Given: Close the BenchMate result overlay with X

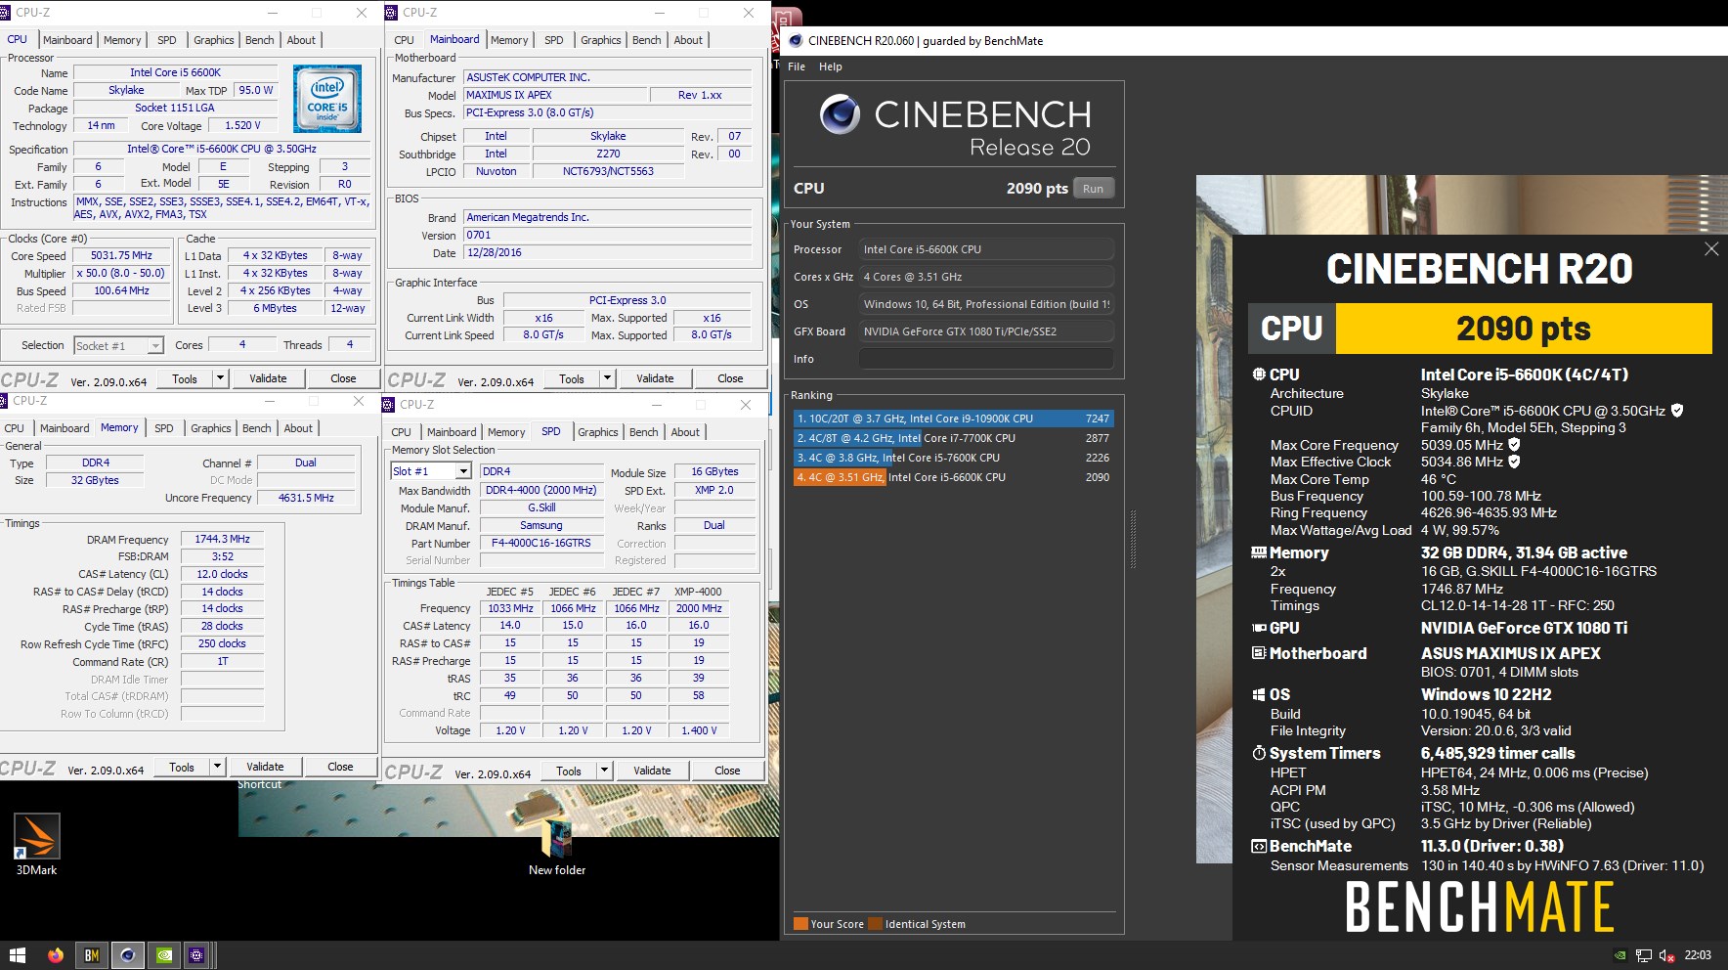Looking at the screenshot, I should click(1711, 249).
